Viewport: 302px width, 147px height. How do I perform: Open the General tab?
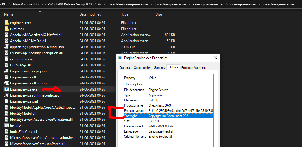point(125,68)
